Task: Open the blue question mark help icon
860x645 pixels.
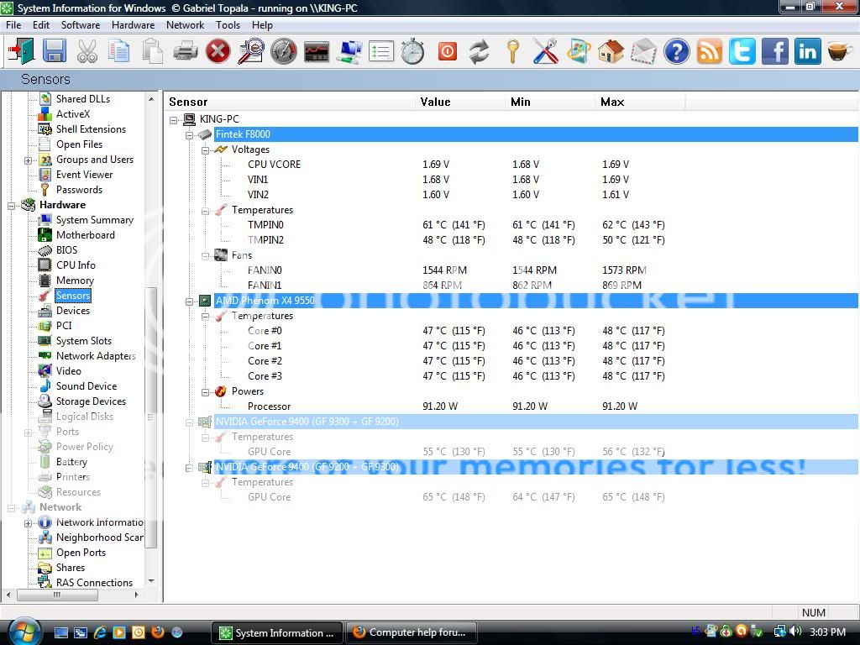Action: point(676,51)
